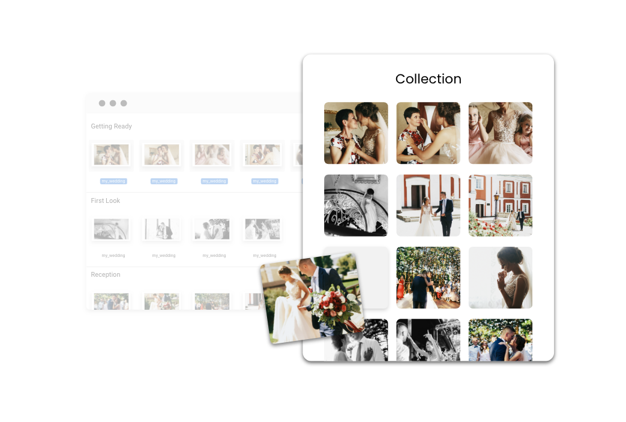This screenshot has width=626, height=422.
Task: Open the Reception section heading
Action: pos(106,274)
